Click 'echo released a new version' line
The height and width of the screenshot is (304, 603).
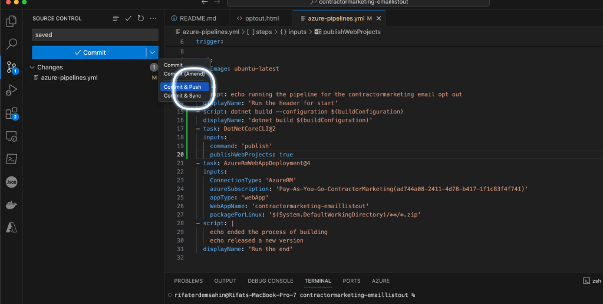coord(256,240)
